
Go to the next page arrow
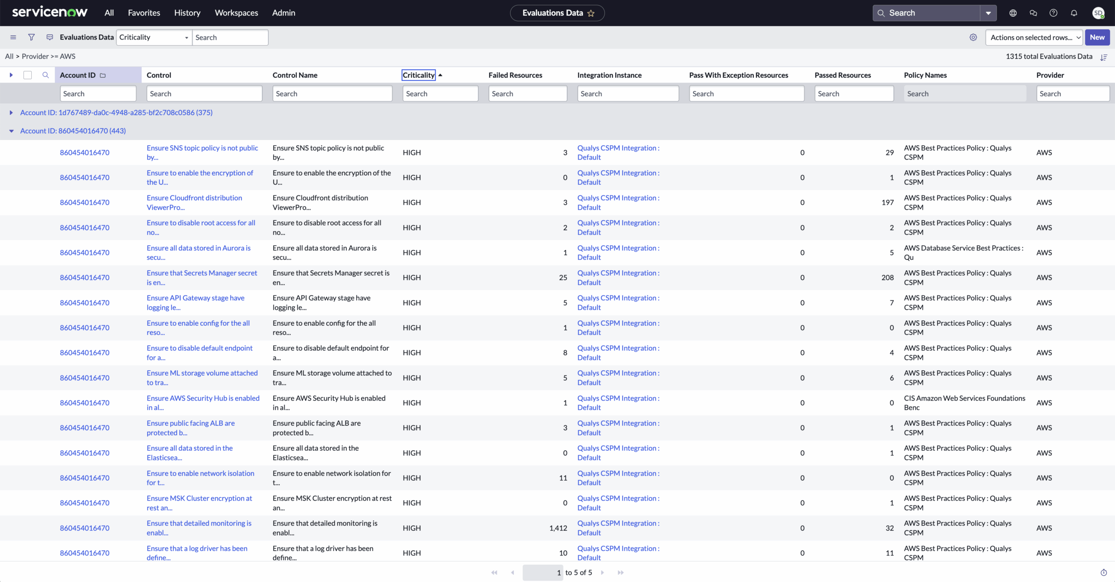[x=602, y=572]
